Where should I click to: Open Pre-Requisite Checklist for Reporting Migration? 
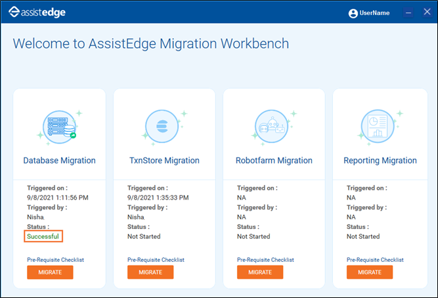[x=375, y=260]
